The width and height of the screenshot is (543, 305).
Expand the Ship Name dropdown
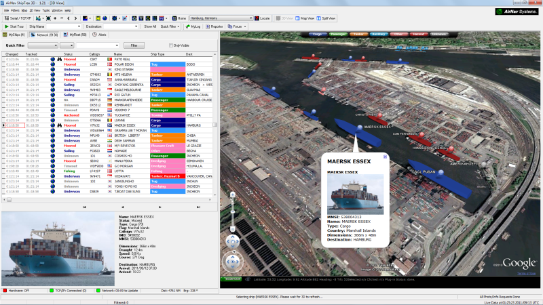click(80, 26)
